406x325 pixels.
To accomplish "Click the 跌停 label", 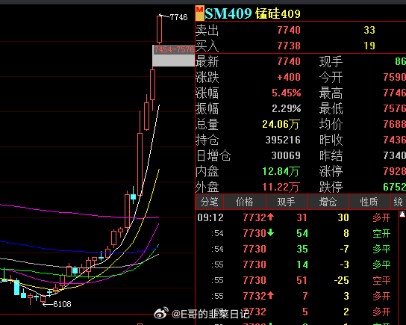I will pos(331,187).
